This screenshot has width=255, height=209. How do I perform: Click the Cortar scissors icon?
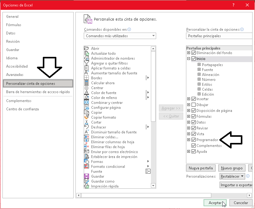[87, 122]
